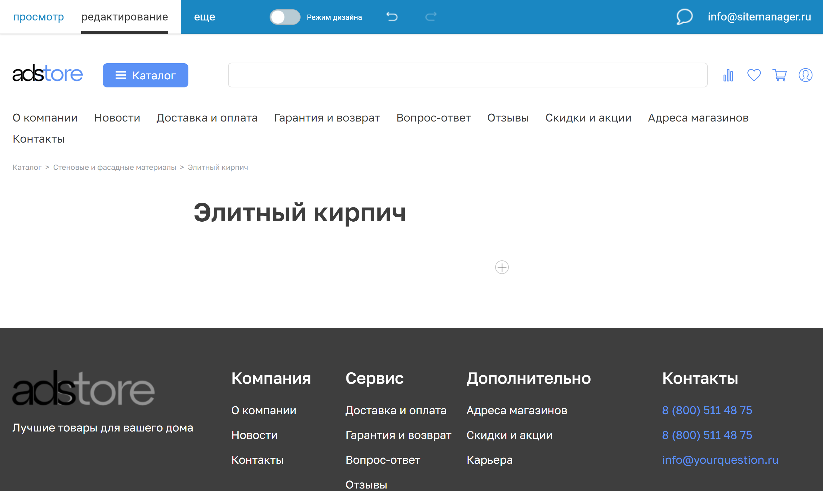Screen dimensions: 823x491
Task: Open the Каталог dropdown button
Action: click(x=145, y=75)
